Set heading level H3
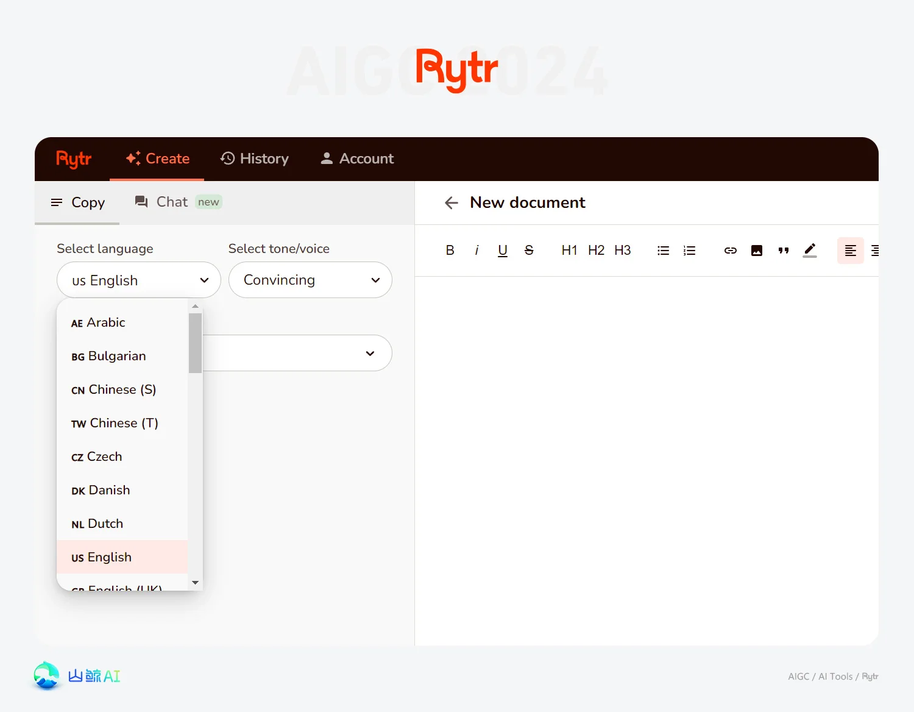This screenshot has width=914, height=712. (623, 251)
